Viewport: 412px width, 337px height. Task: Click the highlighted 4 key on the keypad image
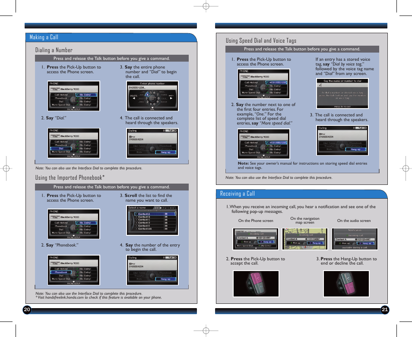click(x=147, y=94)
